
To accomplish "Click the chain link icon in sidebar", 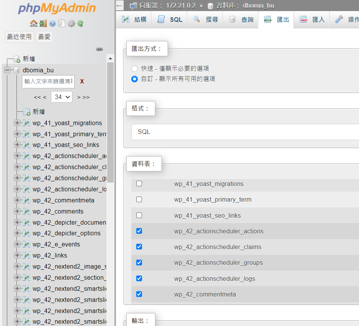I will click(x=100, y=49).
